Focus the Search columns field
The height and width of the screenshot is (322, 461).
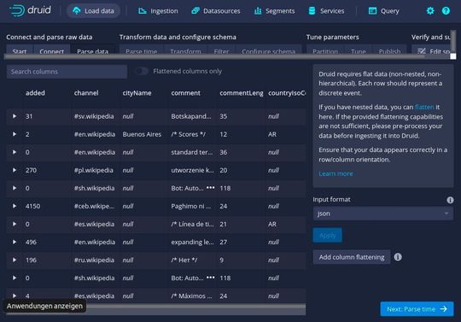coord(67,72)
